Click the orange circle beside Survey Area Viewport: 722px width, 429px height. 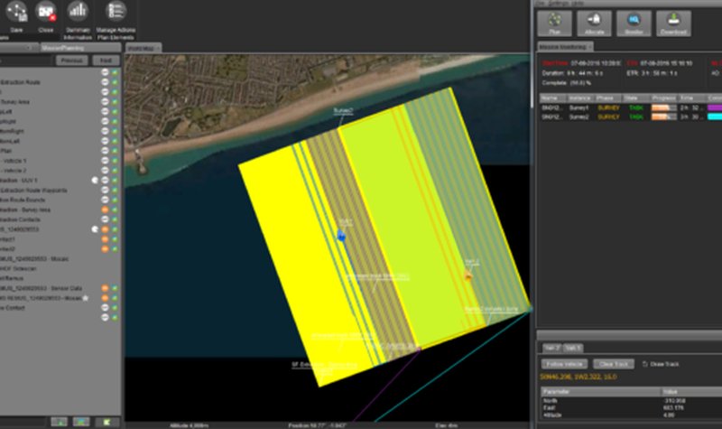(106, 210)
